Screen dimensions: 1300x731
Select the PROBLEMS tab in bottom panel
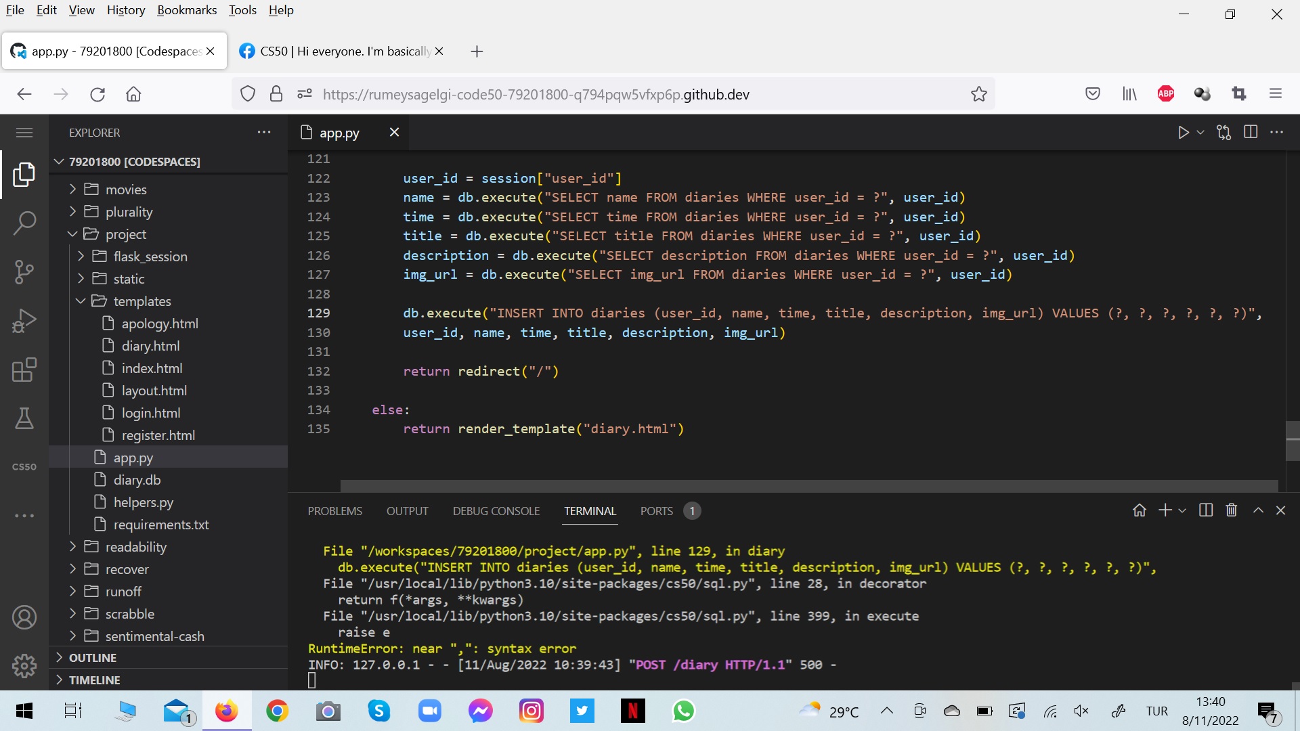pos(335,510)
